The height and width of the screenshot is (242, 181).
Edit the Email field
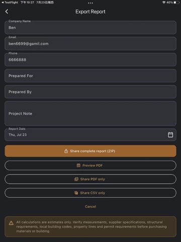coord(90,43)
